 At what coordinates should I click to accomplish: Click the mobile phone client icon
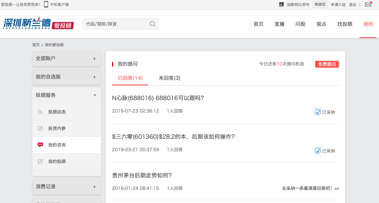coord(46,4)
